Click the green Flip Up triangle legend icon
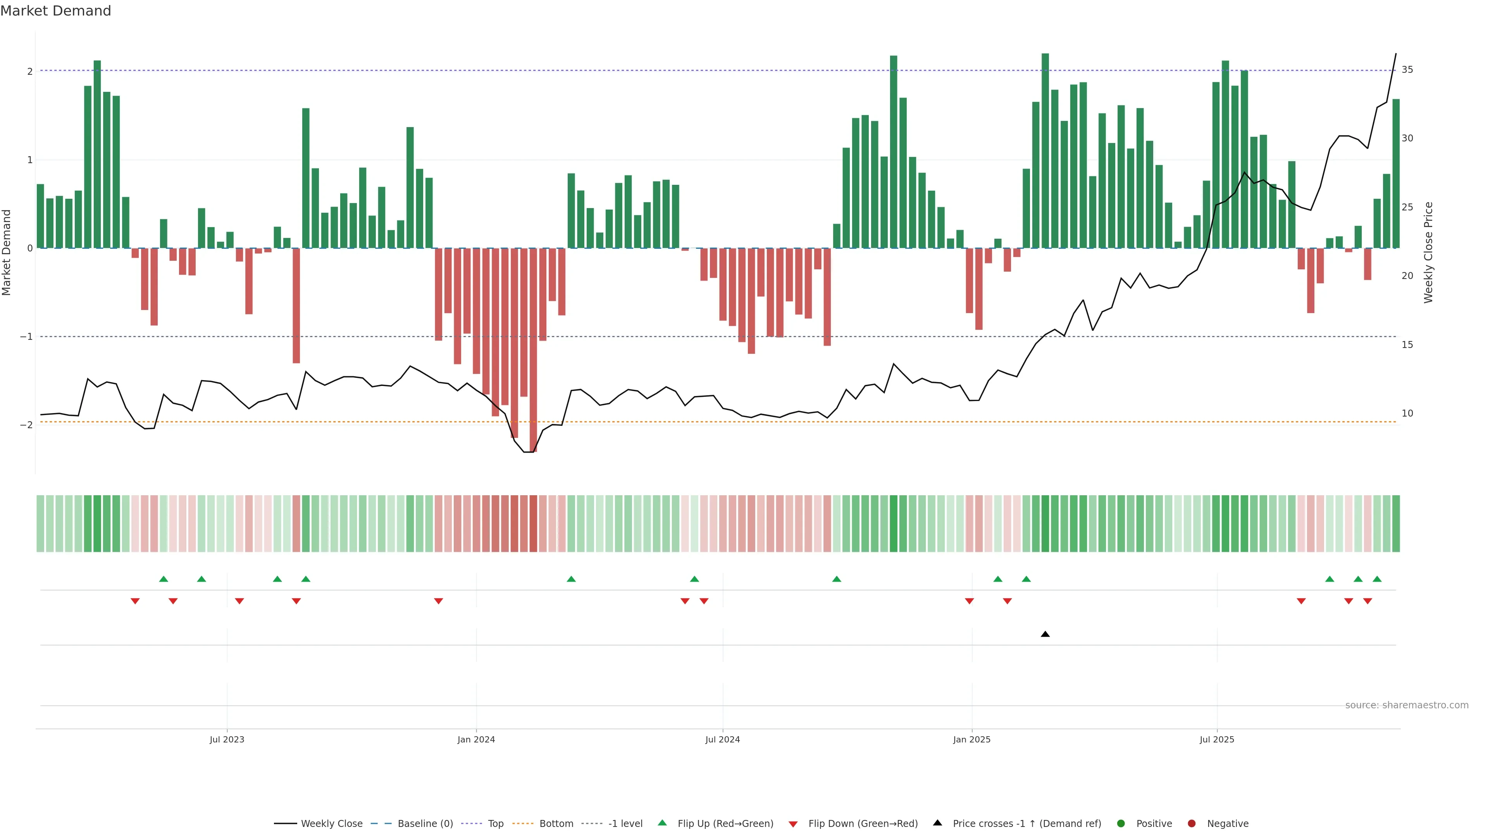Image resolution: width=1488 pixels, height=837 pixels. (x=663, y=823)
